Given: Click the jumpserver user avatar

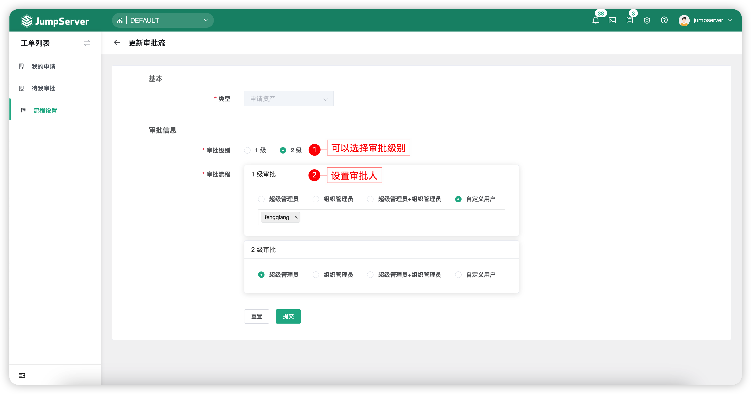Looking at the screenshot, I should (684, 20).
